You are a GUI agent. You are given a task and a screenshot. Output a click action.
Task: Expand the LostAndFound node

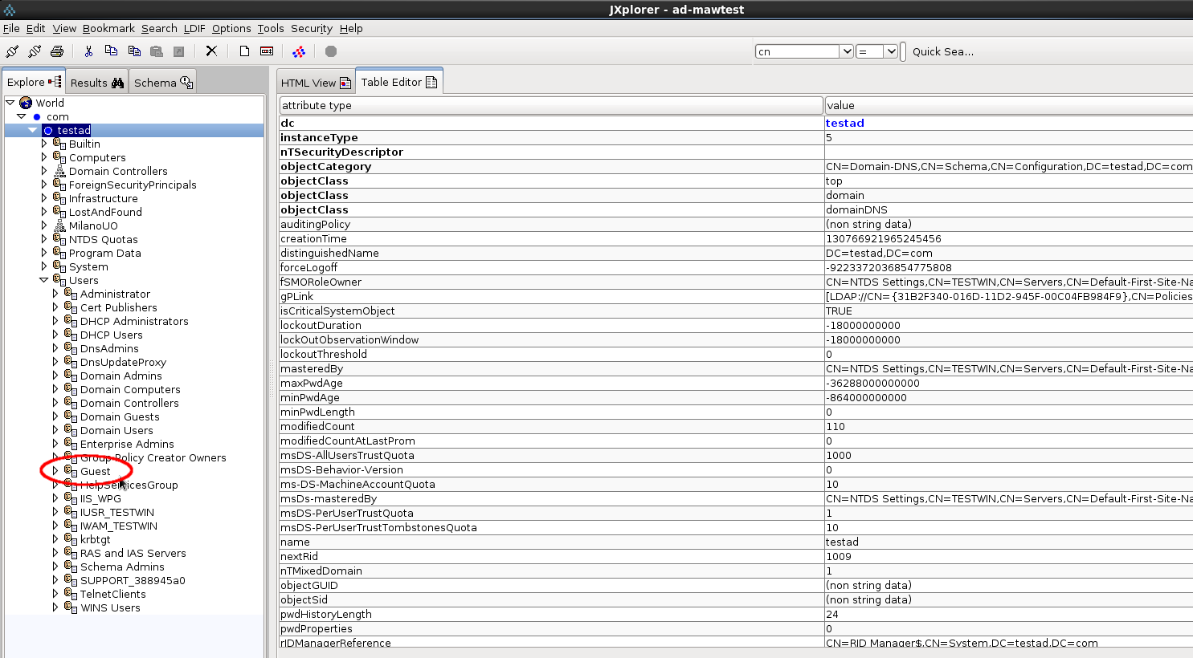point(44,212)
